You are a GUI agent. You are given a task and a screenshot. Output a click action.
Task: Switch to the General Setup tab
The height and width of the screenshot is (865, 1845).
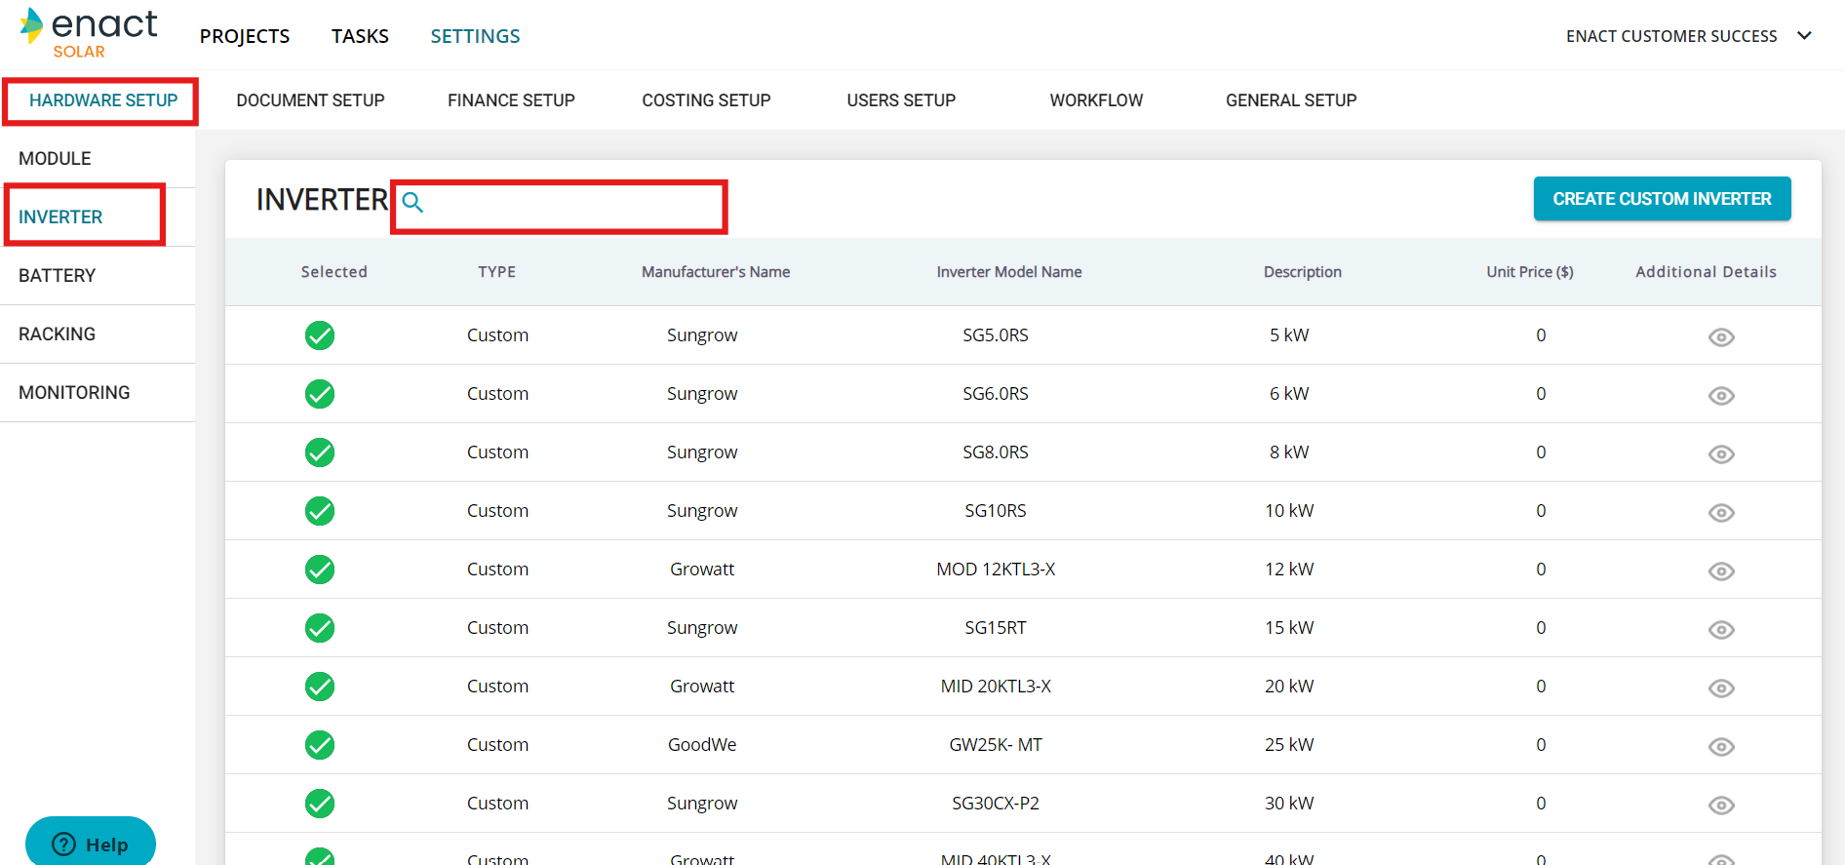[x=1291, y=100]
